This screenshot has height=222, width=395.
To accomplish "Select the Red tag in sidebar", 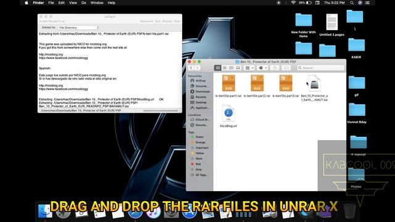I will [x=196, y=164].
